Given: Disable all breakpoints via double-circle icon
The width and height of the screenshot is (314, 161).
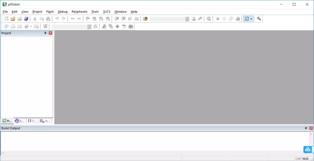Looking at the screenshot, I should 231,19.
